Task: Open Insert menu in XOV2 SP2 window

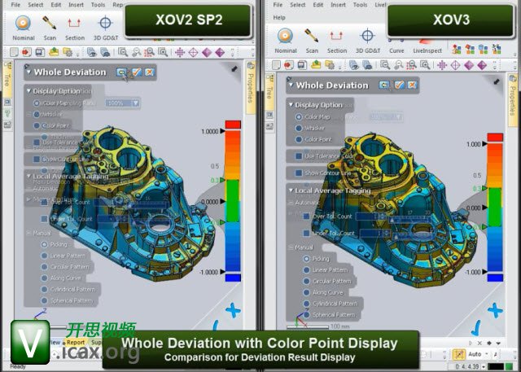Action: [x=76, y=5]
